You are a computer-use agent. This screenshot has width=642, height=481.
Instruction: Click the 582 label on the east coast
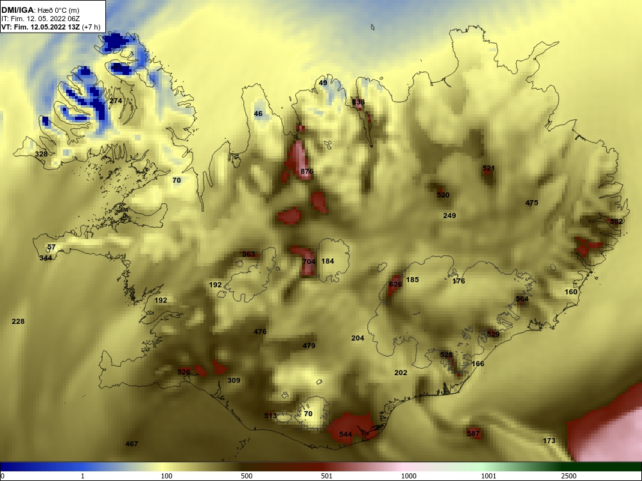pos(616,222)
